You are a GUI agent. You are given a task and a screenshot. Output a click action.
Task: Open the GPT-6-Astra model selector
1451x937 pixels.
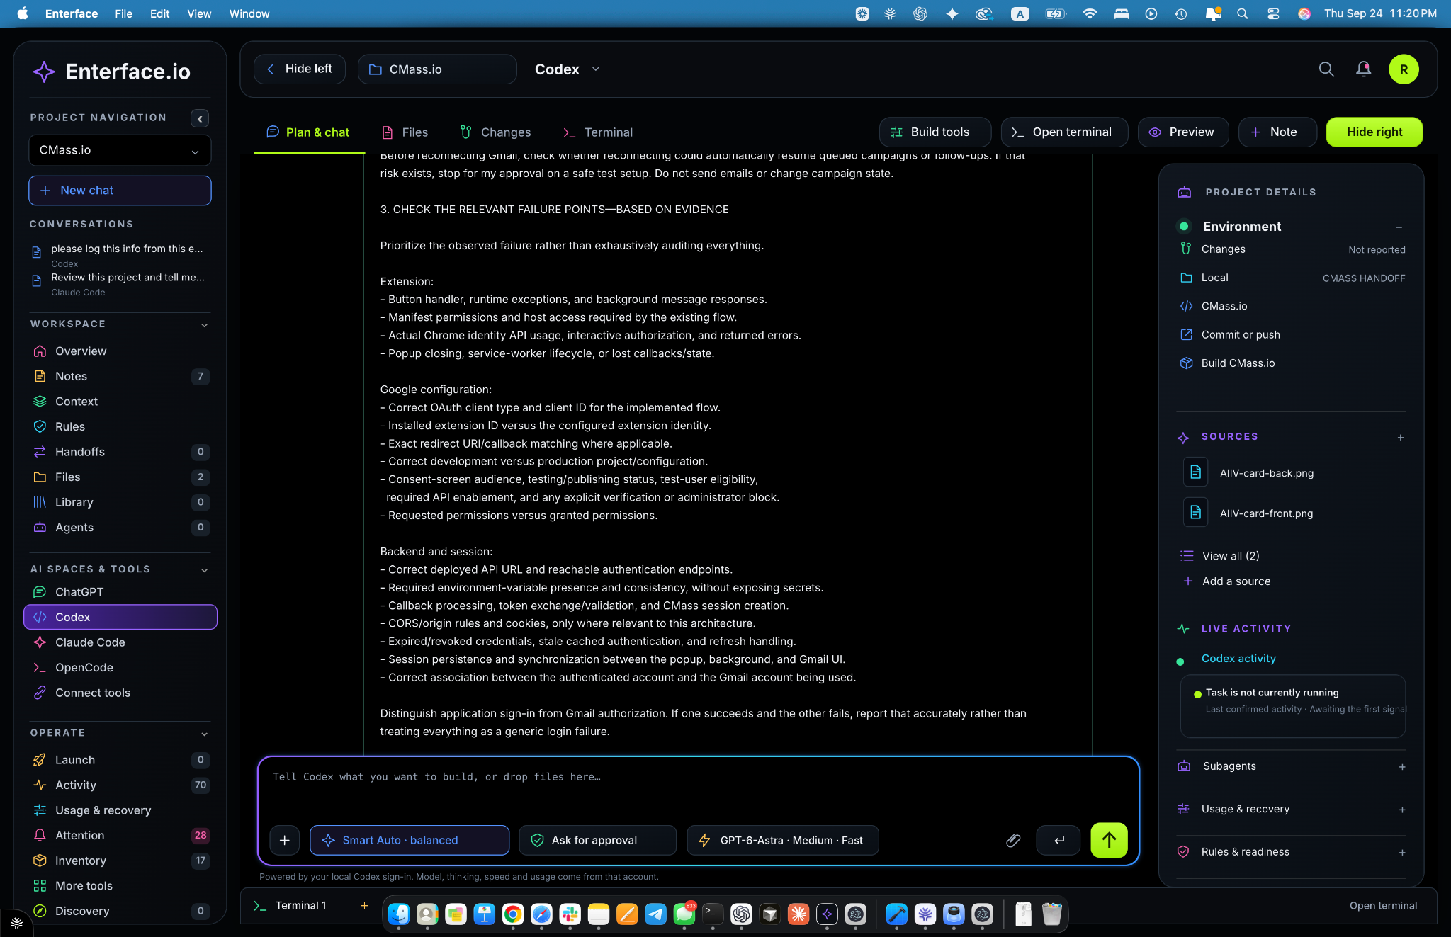pos(782,840)
